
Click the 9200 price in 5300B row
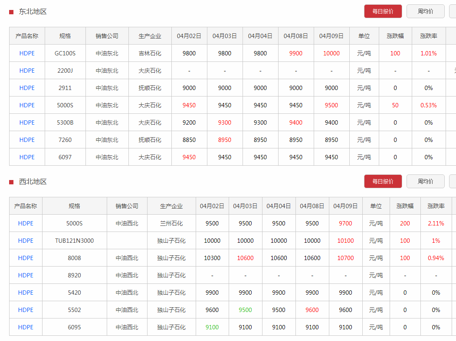click(189, 122)
